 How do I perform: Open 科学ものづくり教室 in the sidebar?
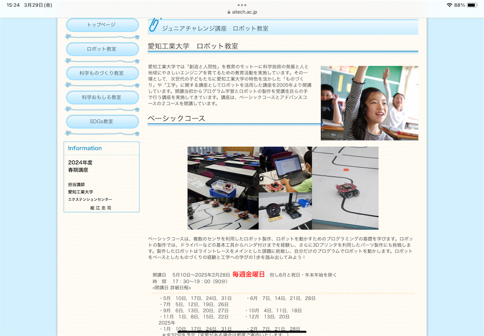coord(102,73)
